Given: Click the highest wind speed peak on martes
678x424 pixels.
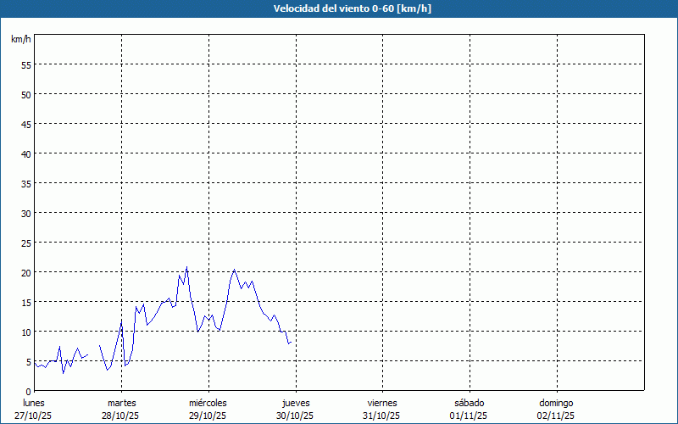Looking at the screenshot, I should (186, 267).
